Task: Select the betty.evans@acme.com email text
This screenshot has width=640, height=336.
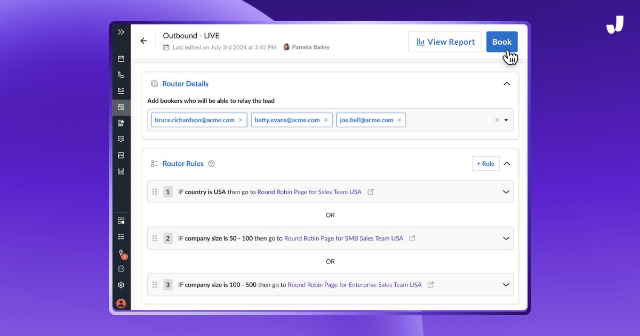Action: click(287, 120)
